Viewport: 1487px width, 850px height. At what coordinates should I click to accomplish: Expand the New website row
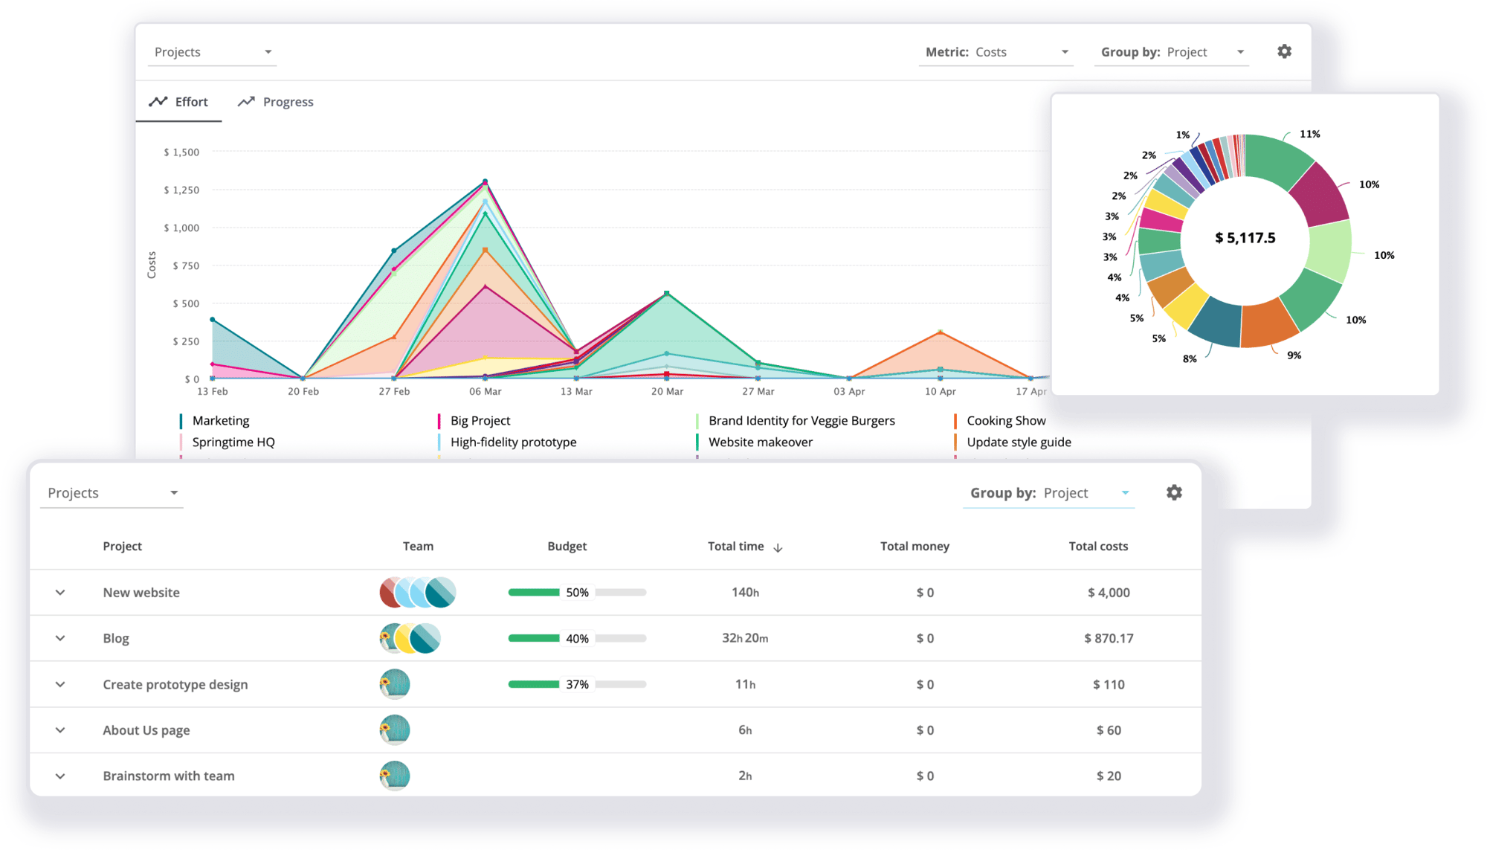pos(60,593)
